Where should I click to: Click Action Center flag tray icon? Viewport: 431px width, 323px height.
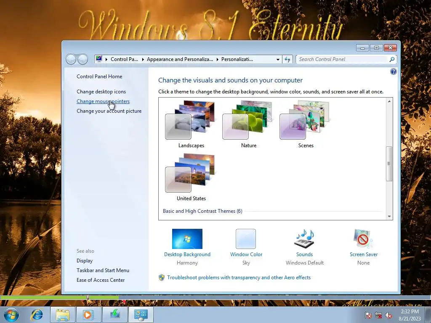(368, 315)
